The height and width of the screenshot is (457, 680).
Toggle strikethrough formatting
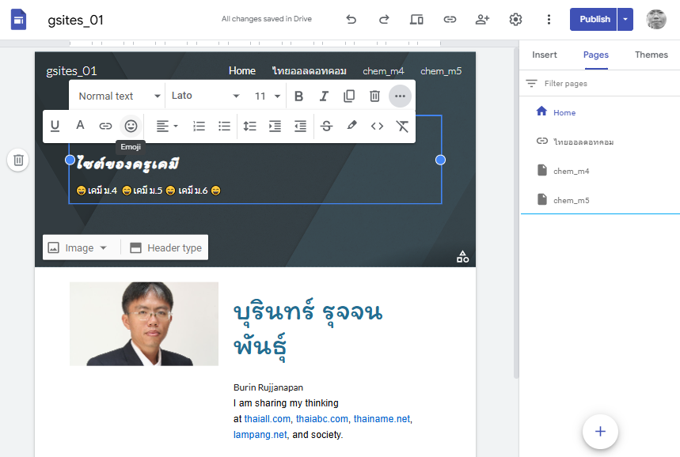coord(326,126)
